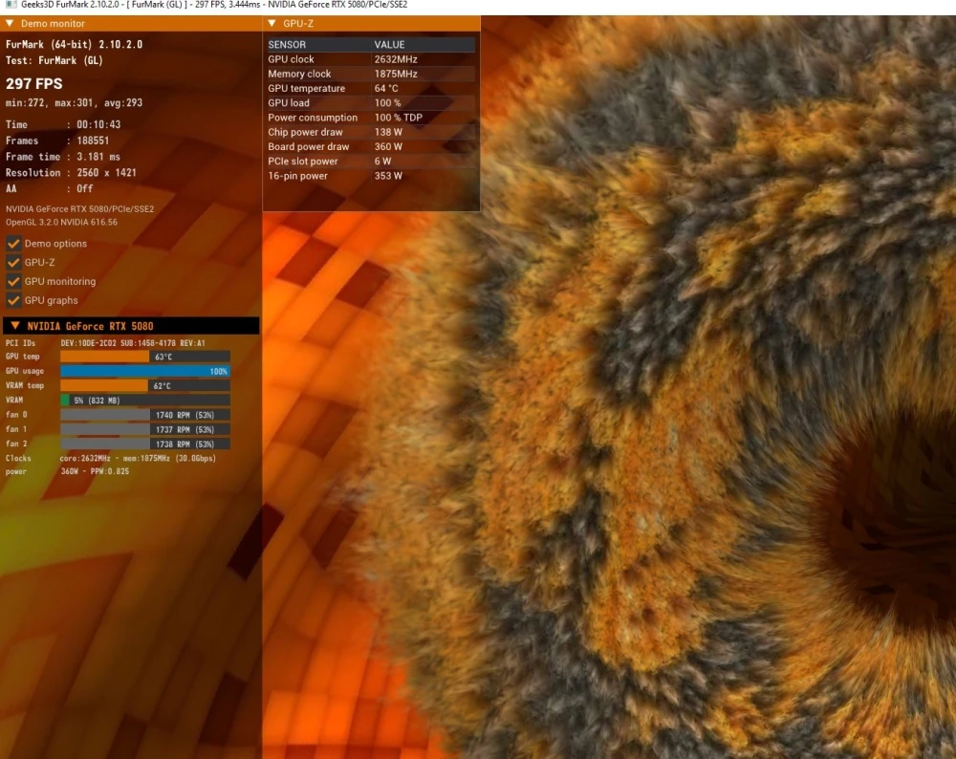Select the Board power draw row

[x=371, y=146]
